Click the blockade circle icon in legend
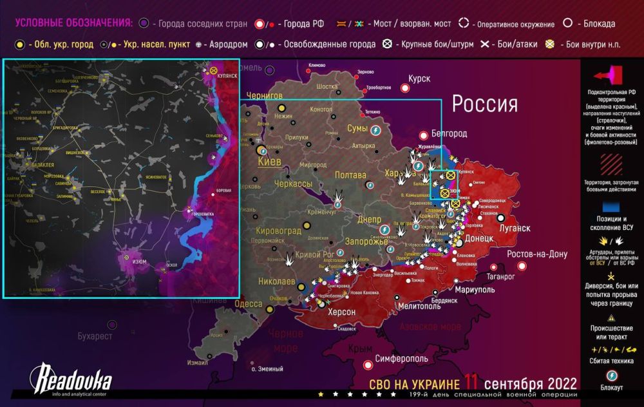Image resolution: width=644 pixels, height=407 pixels. 569,23
